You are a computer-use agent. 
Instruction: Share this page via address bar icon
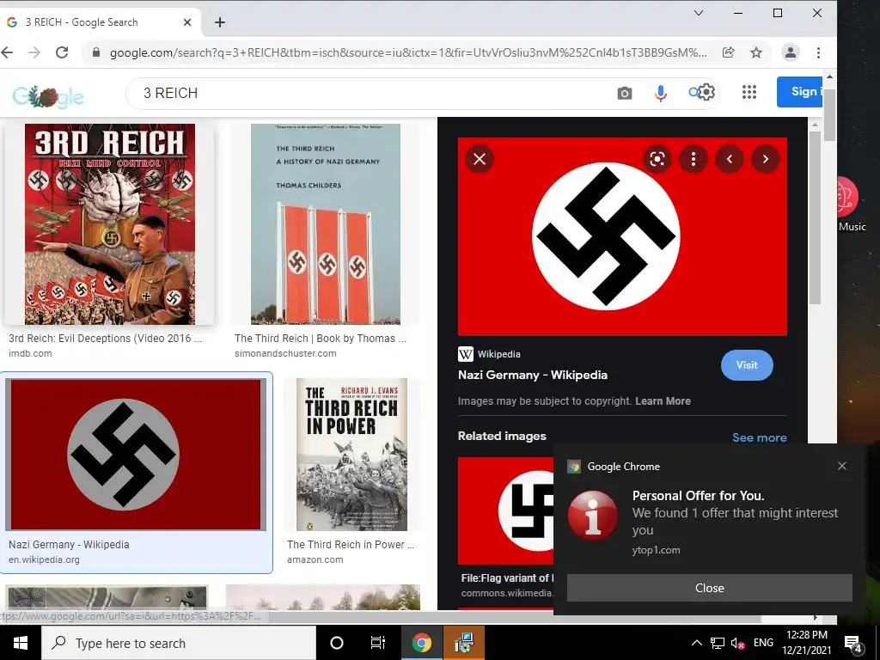pos(729,52)
